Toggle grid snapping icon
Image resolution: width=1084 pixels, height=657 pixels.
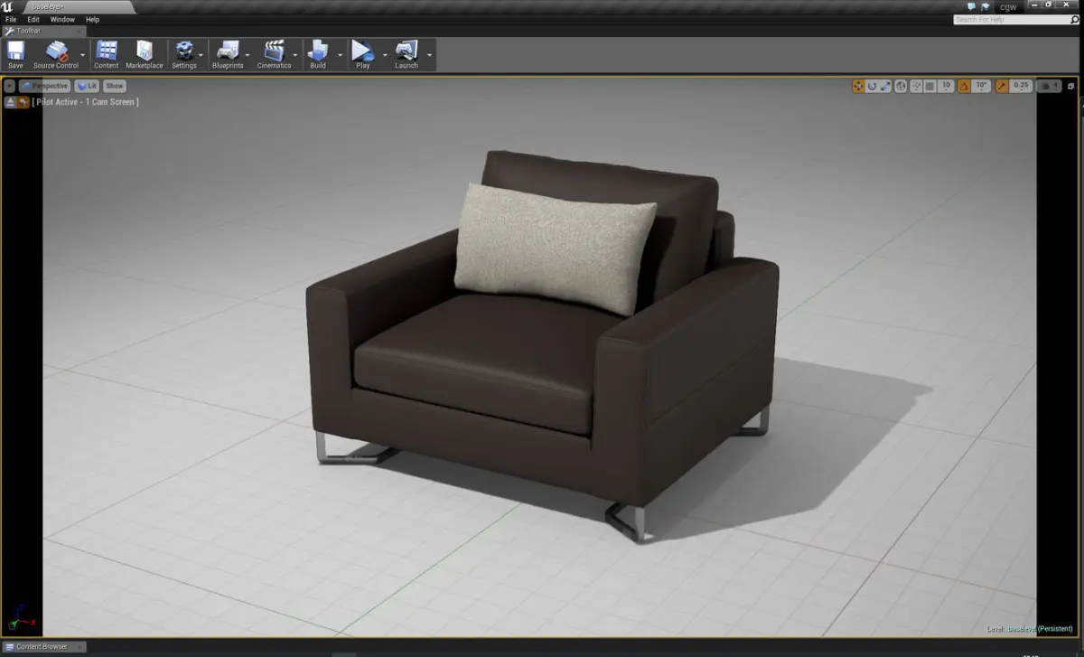pyautogui.click(x=930, y=86)
